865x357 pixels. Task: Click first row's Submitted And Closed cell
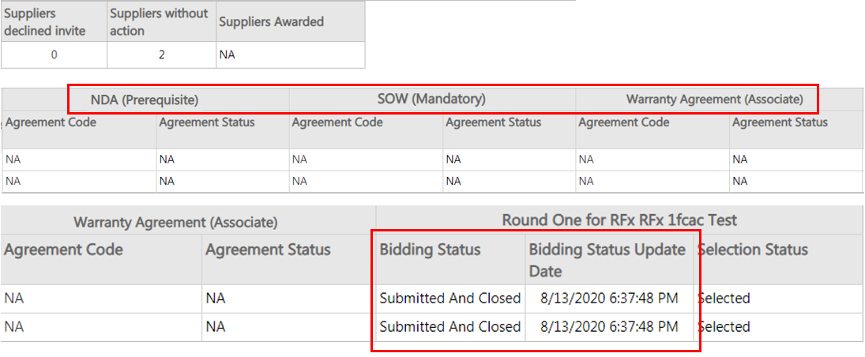pyautogui.click(x=450, y=299)
